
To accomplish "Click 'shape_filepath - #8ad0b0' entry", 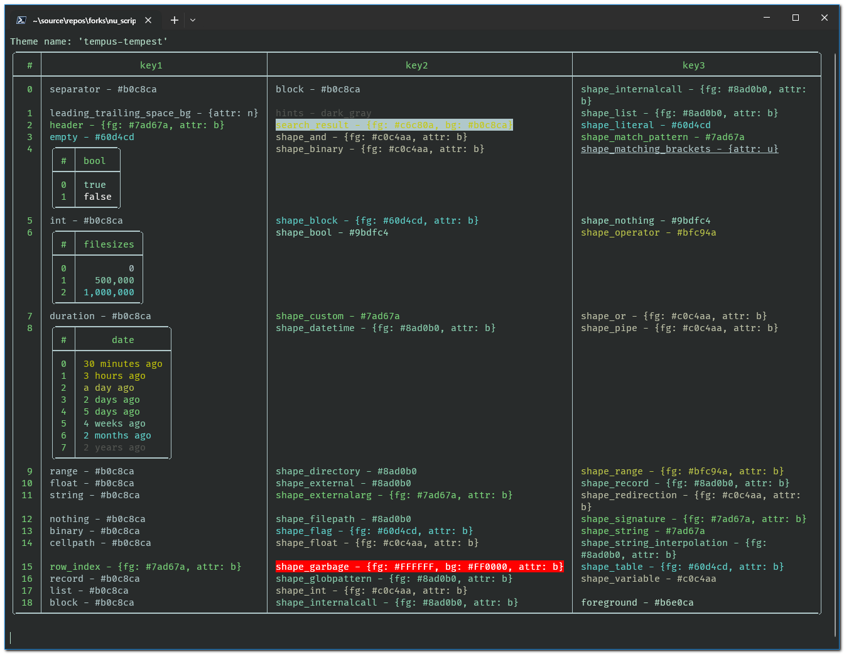I will pos(344,519).
